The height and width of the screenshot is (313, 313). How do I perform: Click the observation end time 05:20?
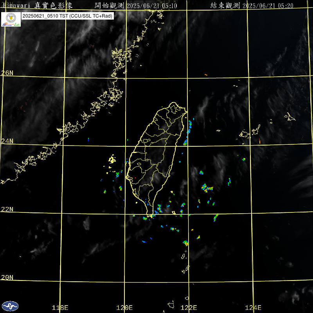click(286, 5)
